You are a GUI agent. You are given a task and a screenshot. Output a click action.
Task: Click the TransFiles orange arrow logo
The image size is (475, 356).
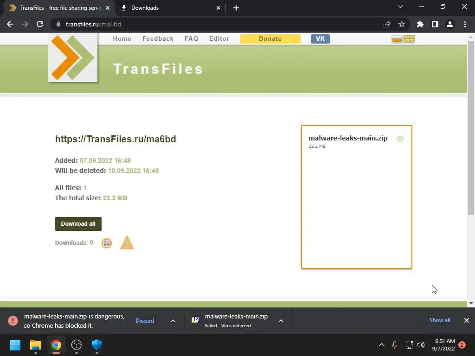73,57
